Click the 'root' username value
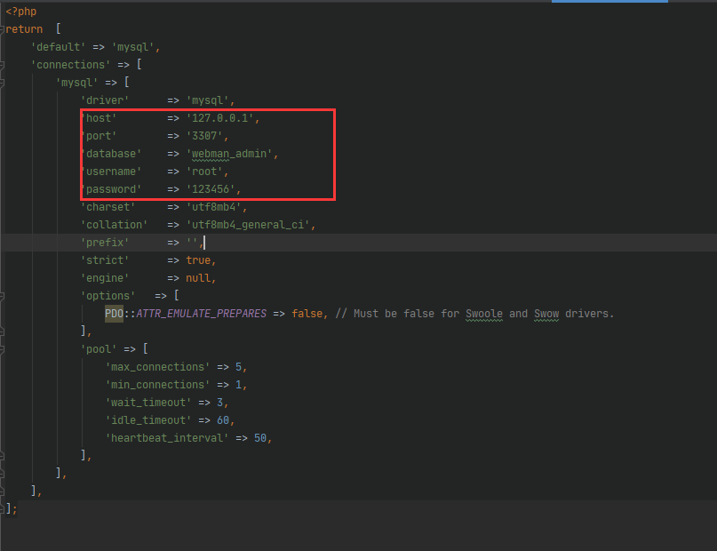Image resolution: width=717 pixels, height=551 pixels. click(204, 172)
